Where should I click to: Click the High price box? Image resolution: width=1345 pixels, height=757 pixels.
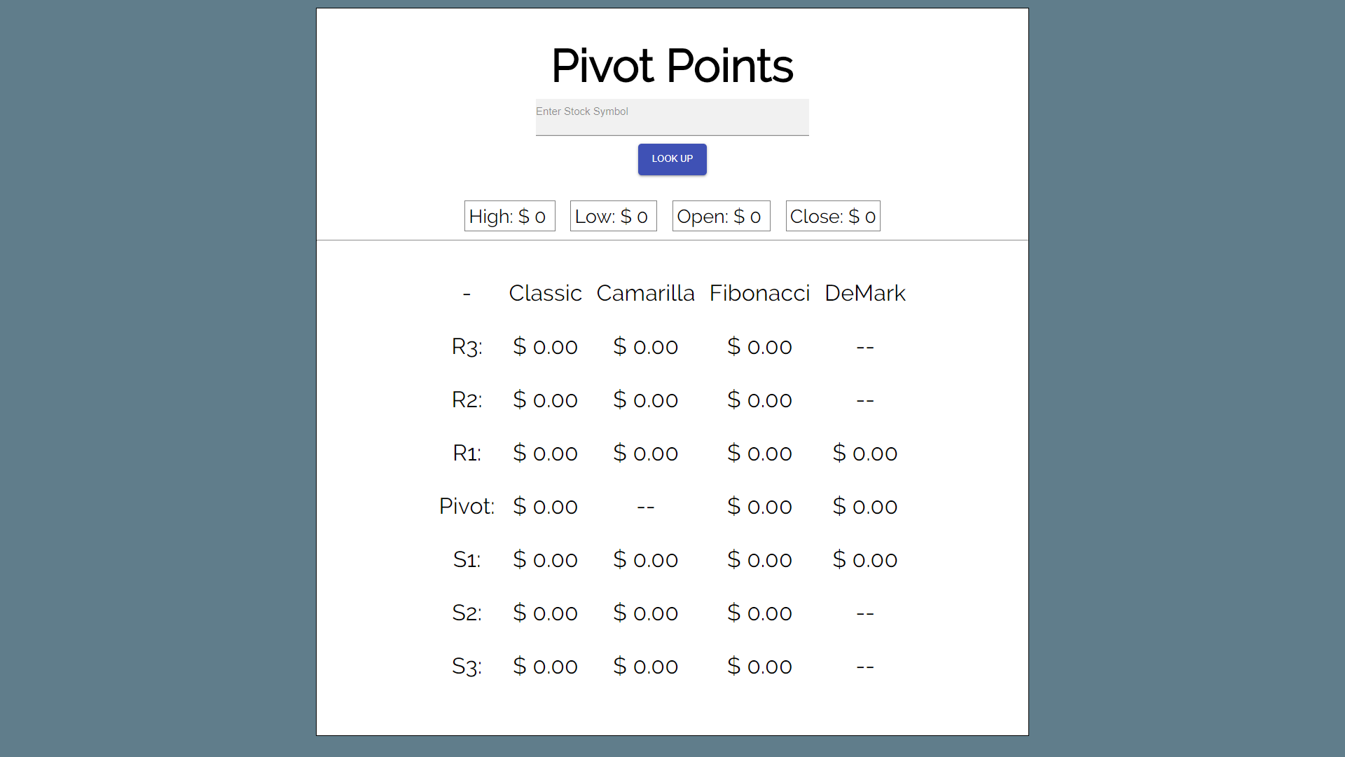509,217
